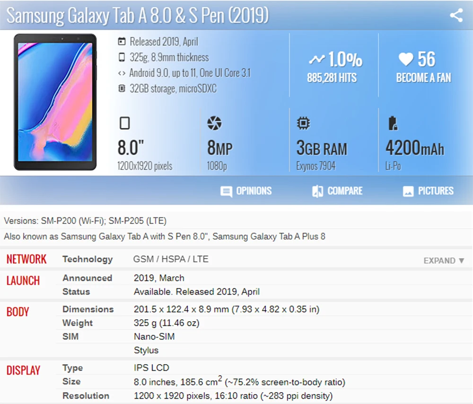Viewport: 473px width, 404px height.
Task: Click the Technology spec label
Action: (88, 259)
